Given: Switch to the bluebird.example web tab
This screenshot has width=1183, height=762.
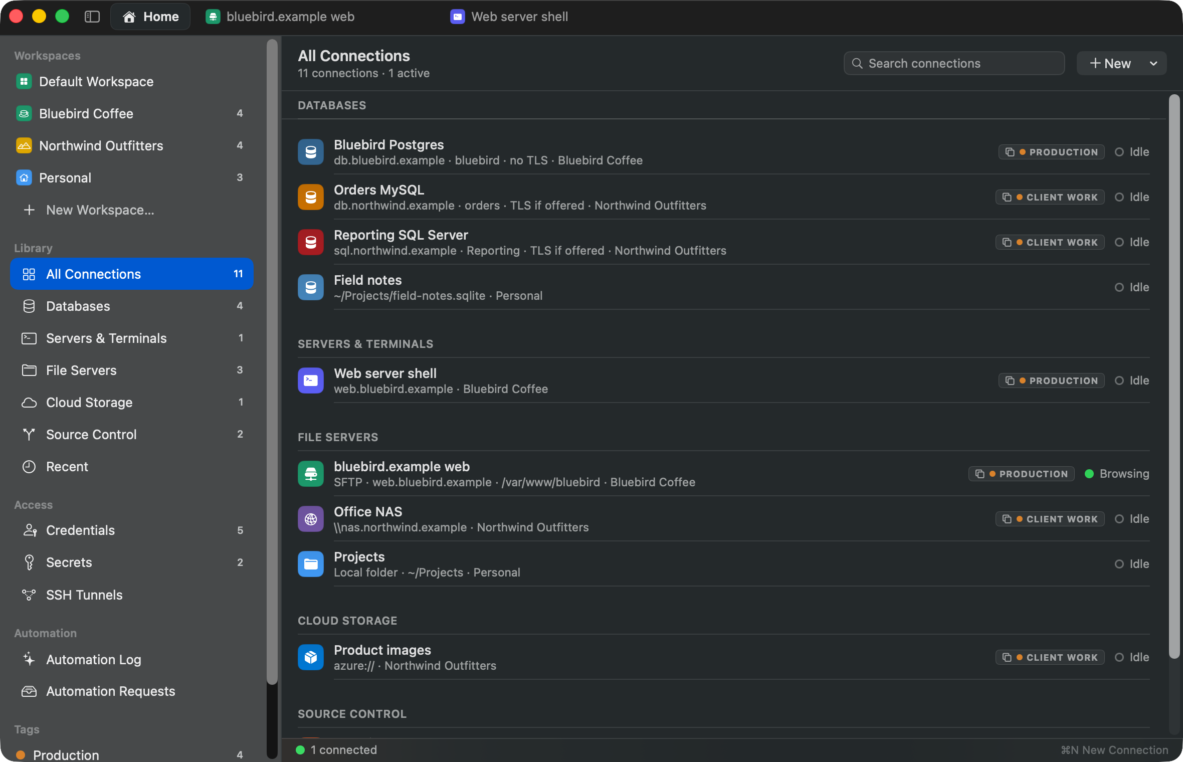Looking at the screenshot, I should click(x=280, y=17).
